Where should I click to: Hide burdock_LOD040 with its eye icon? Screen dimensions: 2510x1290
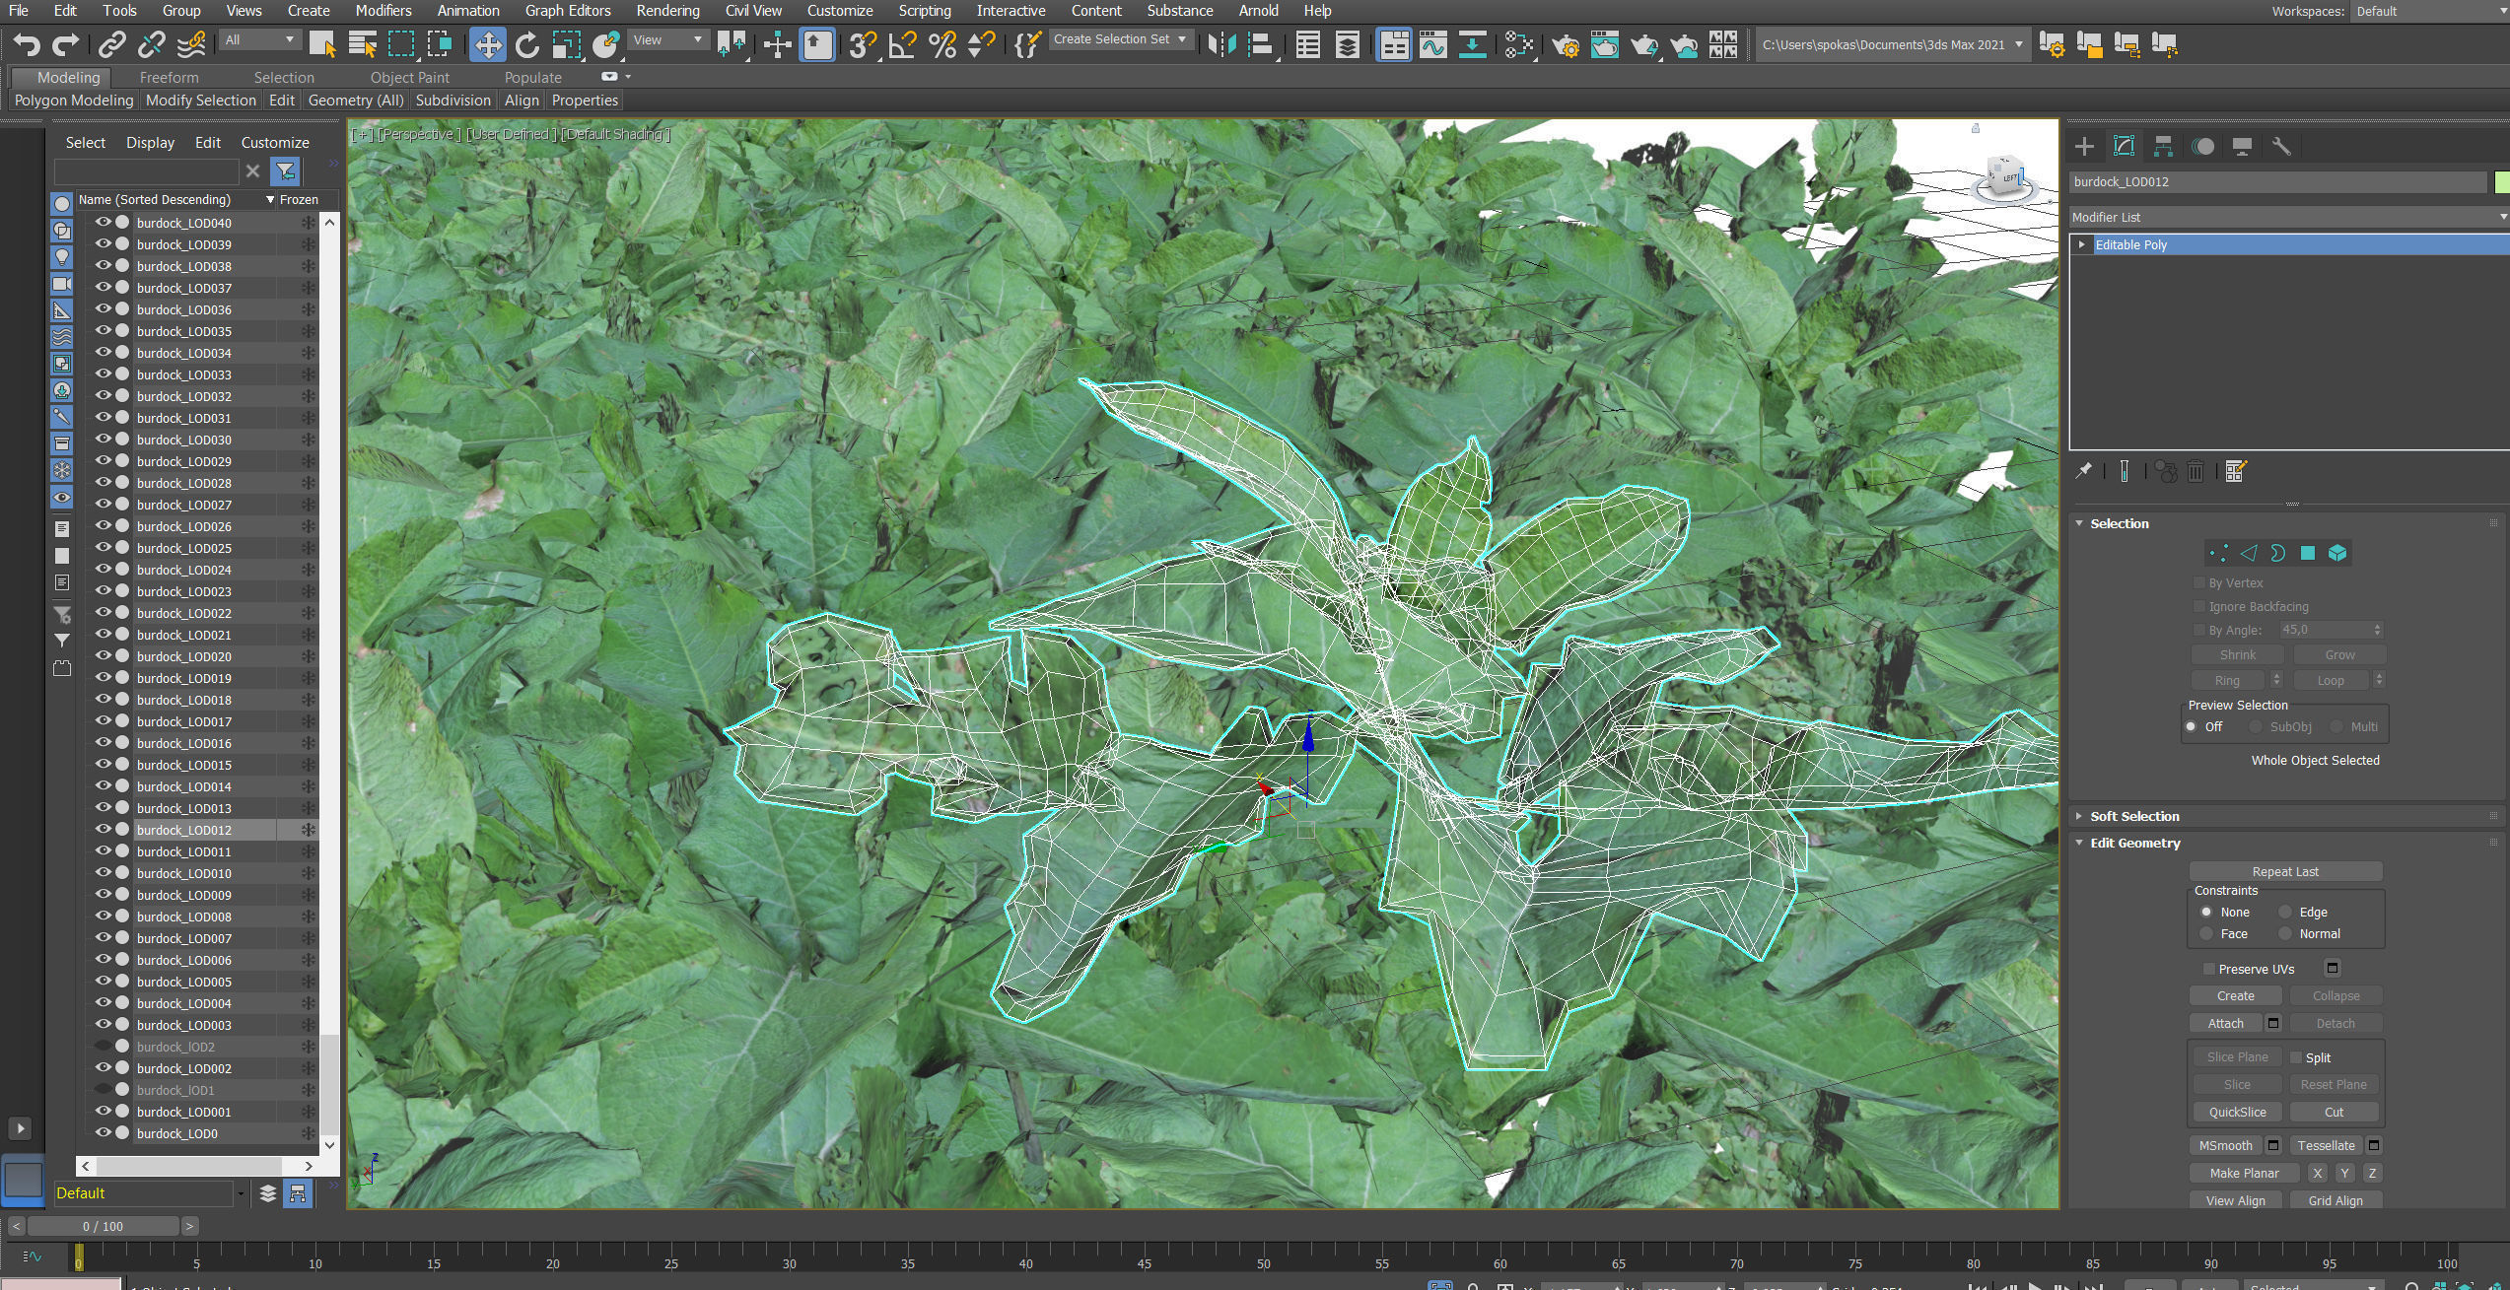point(103,223)
